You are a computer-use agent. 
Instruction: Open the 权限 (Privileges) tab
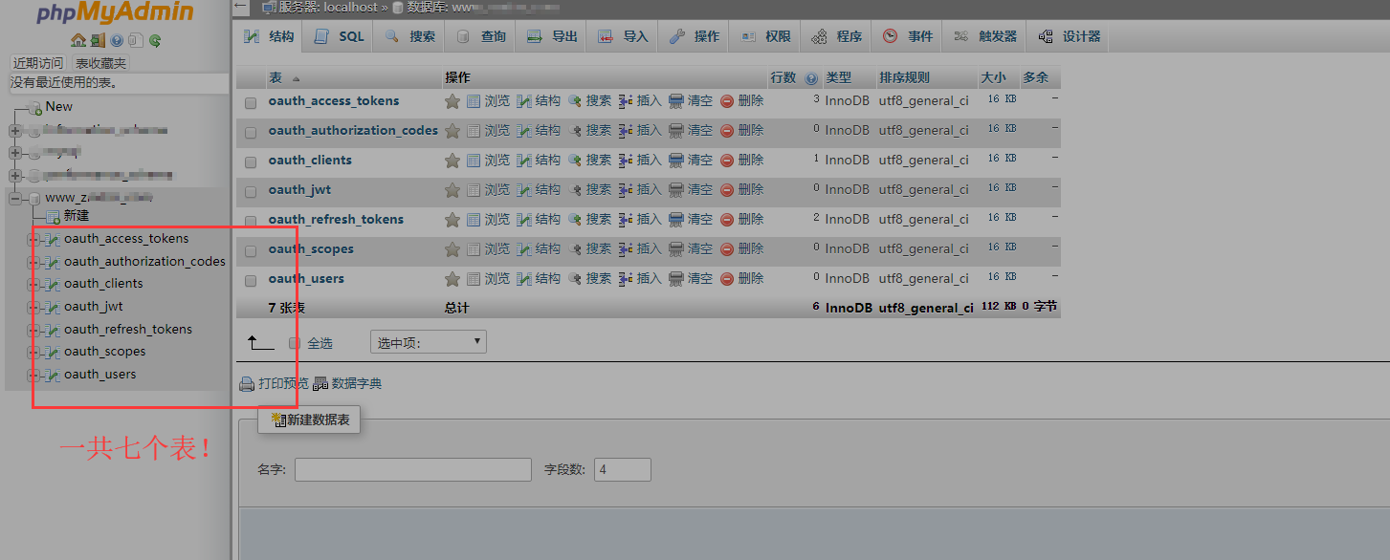coord(765,36)
